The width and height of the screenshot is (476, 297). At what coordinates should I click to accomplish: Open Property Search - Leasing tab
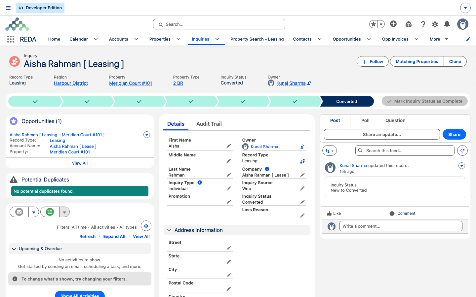(x=257, y=39)
